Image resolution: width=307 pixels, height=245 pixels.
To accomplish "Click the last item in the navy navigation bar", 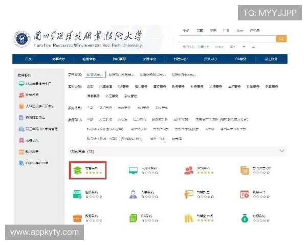I will (271, 59).
